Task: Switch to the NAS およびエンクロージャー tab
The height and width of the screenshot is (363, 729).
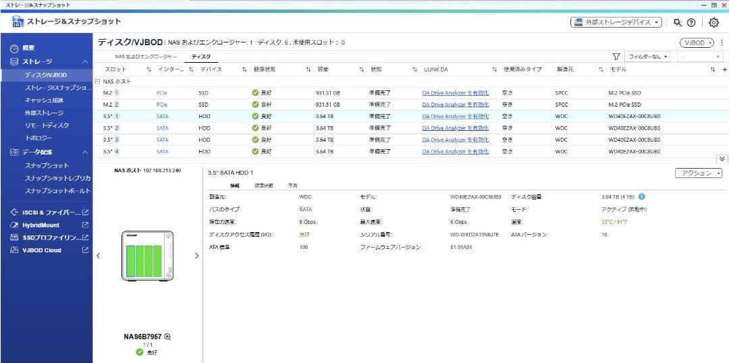Action: point(146,57)
